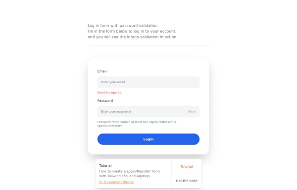Viewport: 297px width, 190px height.
Task: Click the "with Tailwind CSS and Alpinejs" line
Action: point(124,176)
